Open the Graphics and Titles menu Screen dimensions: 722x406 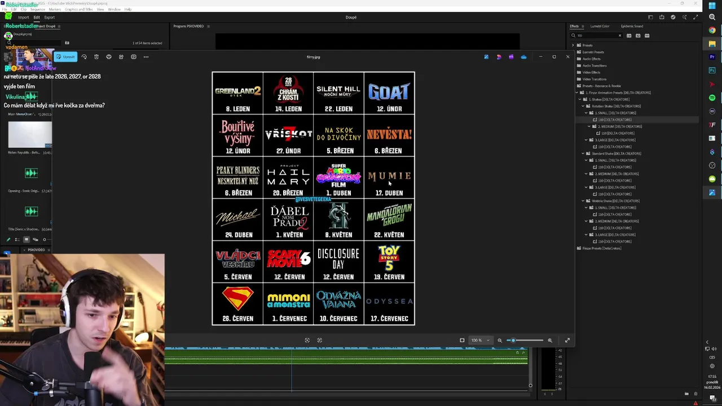(79, 10)
